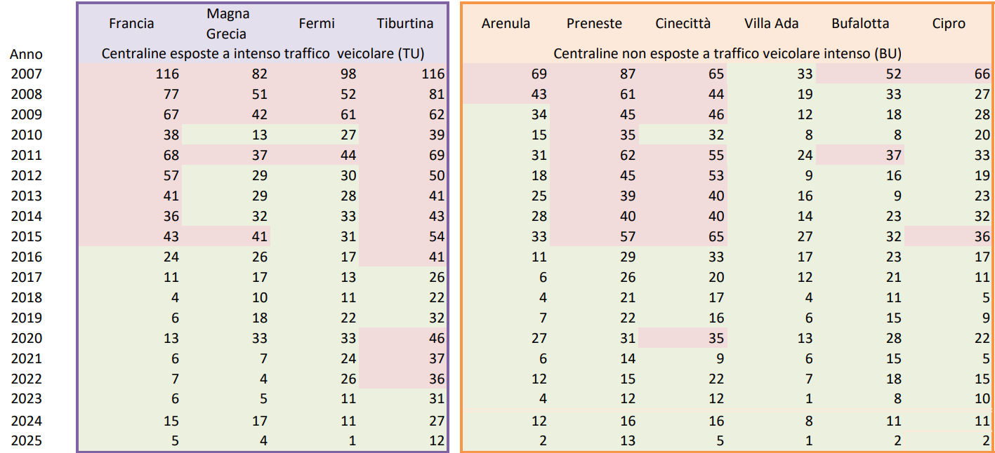Select the Preneste column header
Screen dimensions: 995x453
pyautogui.click(x=594, y=23)
